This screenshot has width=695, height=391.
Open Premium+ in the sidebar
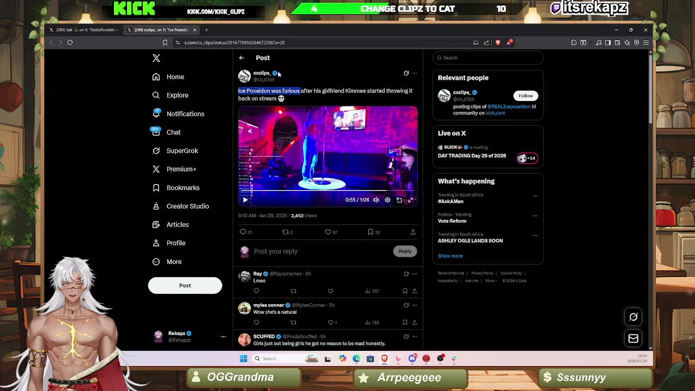(174, 169)
